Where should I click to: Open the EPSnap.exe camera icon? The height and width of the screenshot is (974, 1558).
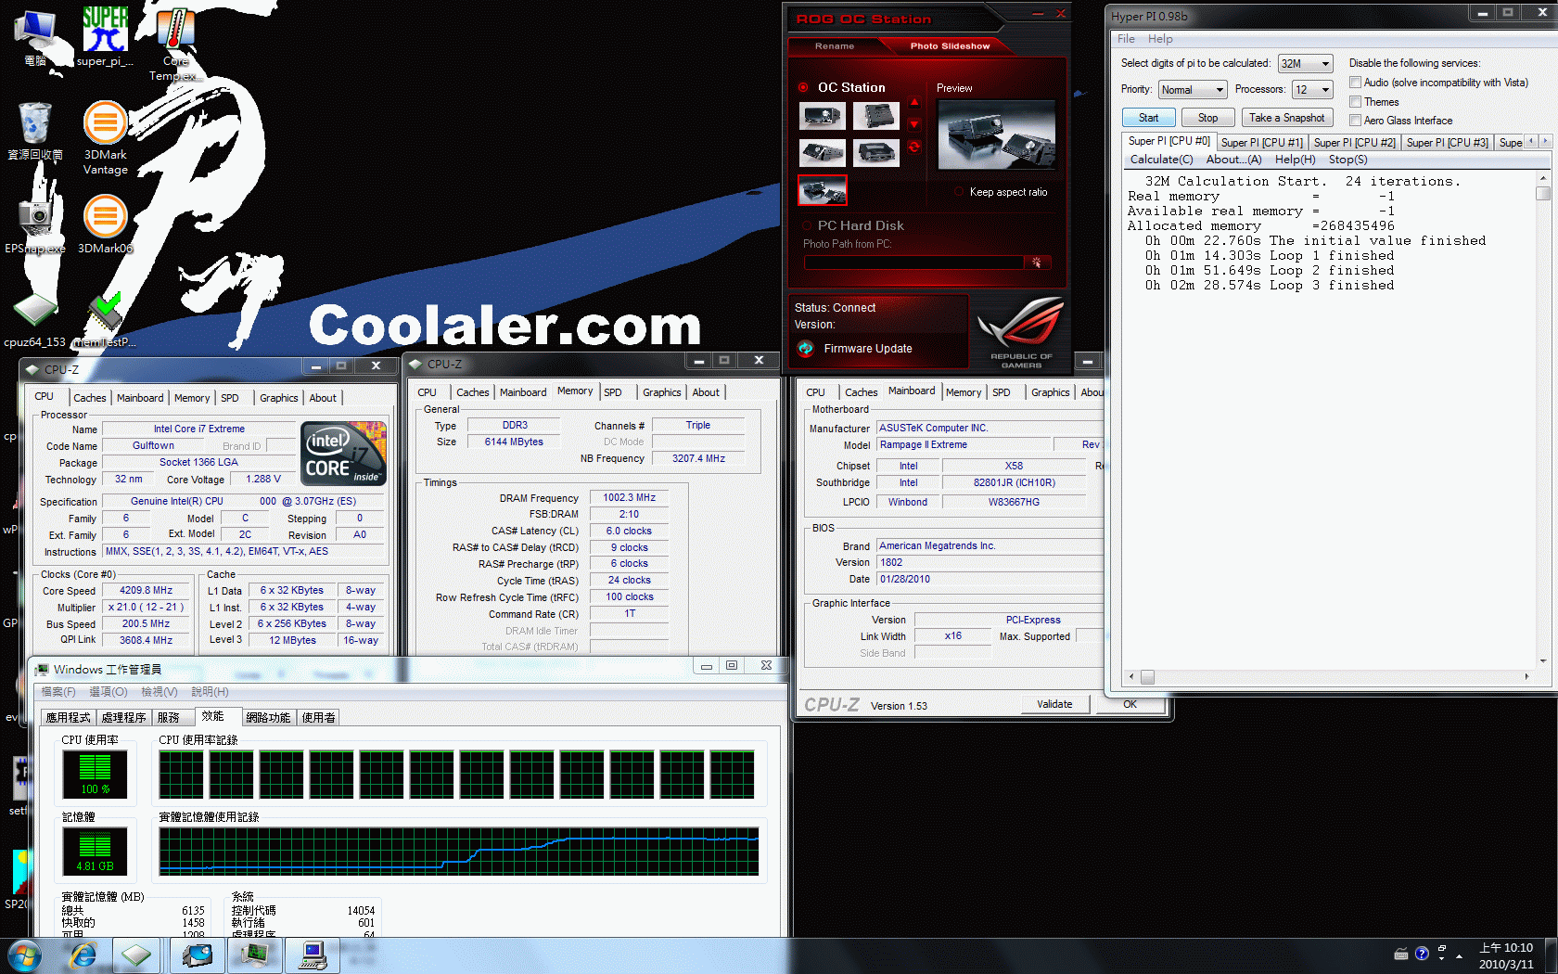35,224
